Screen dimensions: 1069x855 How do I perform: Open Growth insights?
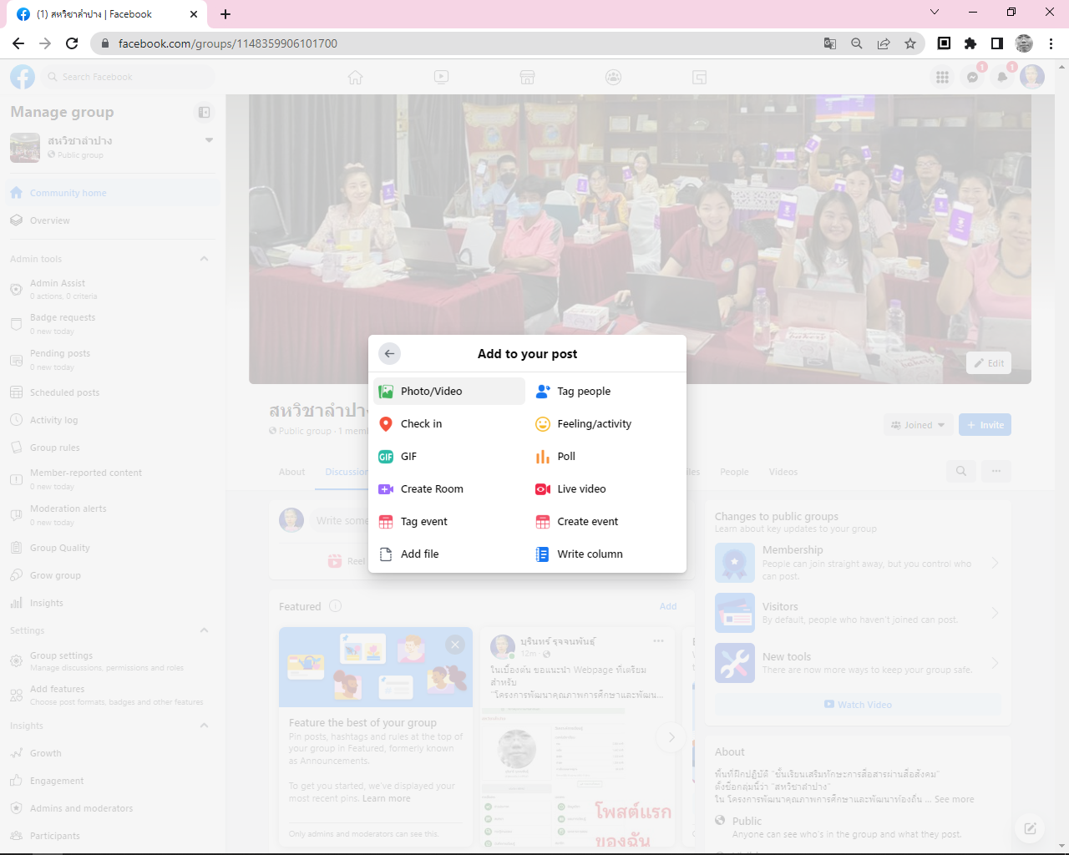point(113,753)
